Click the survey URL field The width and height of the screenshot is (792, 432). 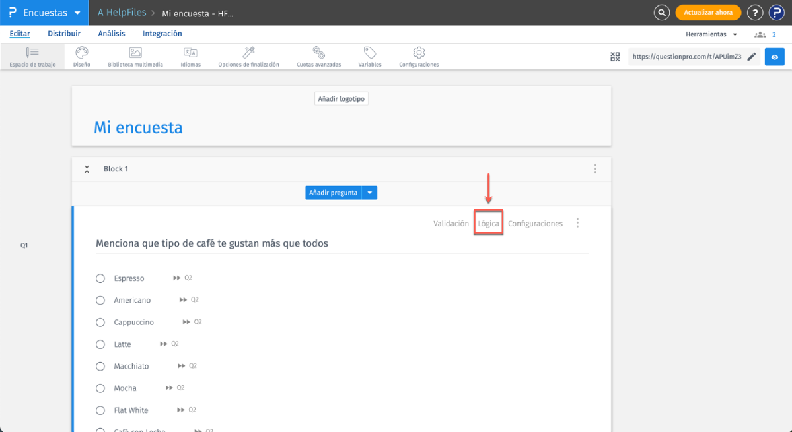(687, 57)
